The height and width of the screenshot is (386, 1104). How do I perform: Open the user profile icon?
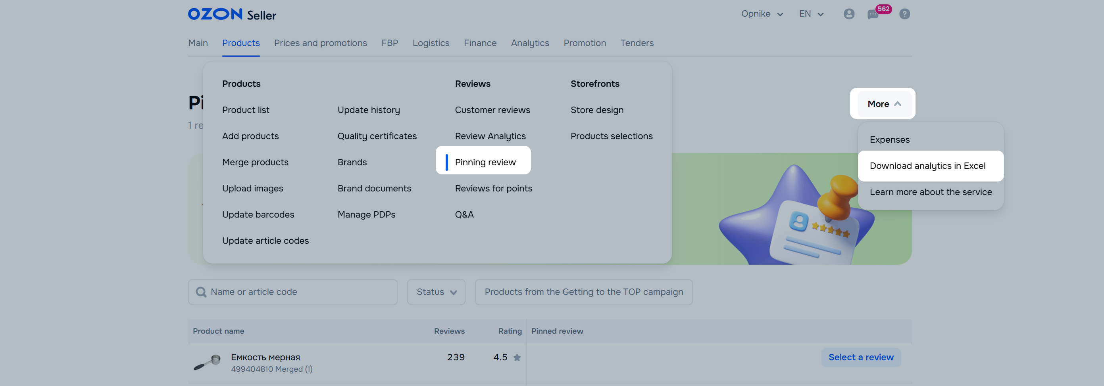848,14
